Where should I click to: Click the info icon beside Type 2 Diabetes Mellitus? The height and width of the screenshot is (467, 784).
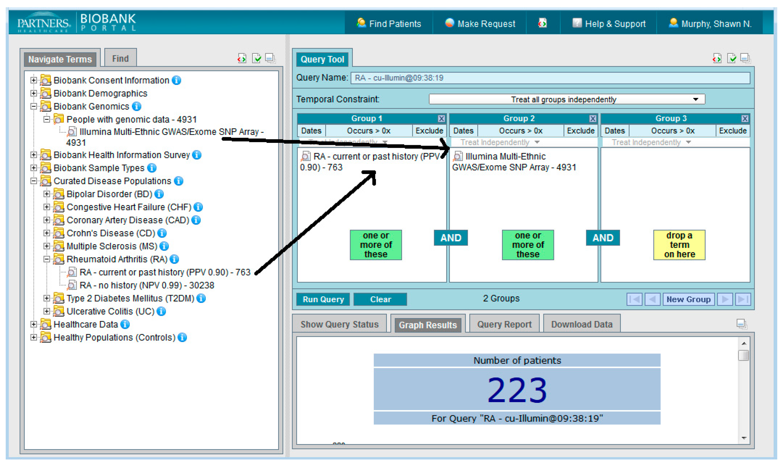[x=201, y=298]
